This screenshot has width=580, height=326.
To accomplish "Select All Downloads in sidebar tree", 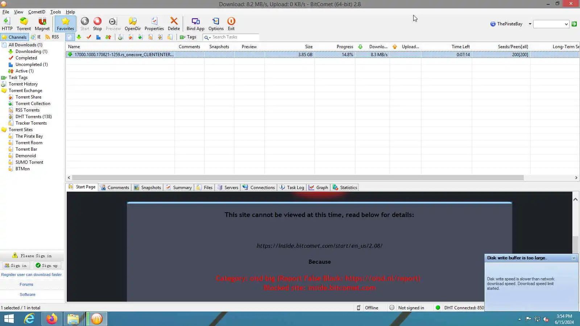I will [x=25, y=45].
